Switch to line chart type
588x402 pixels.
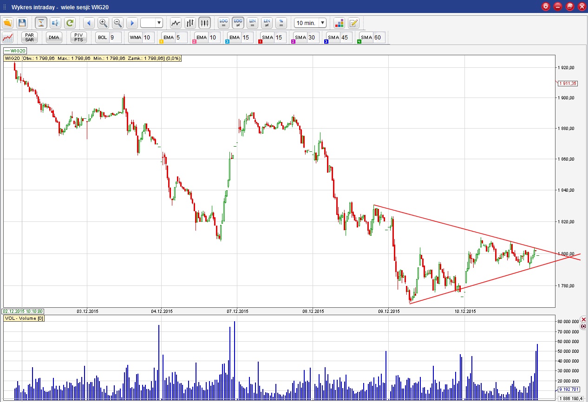pyautogui.click(x=176, y=23)
